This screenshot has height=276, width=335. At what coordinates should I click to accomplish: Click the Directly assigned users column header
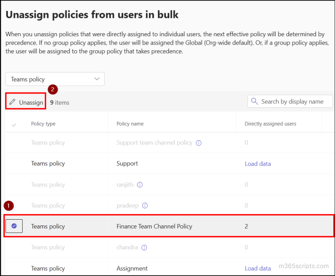270,124
